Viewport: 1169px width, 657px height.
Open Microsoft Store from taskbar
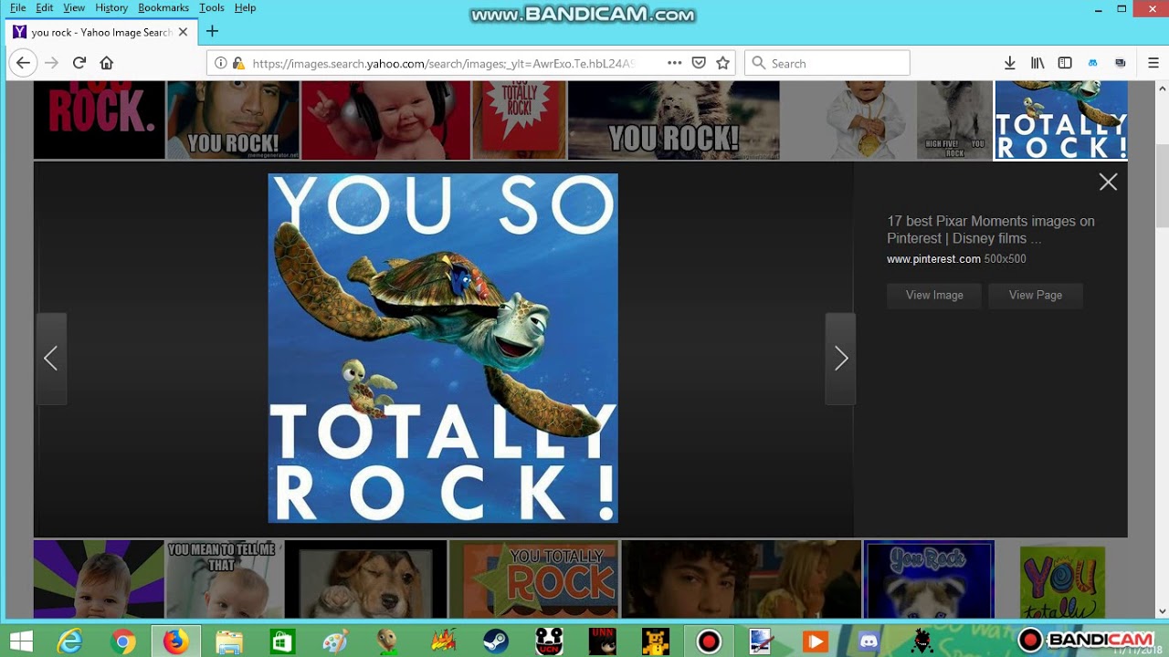[282, 641]
